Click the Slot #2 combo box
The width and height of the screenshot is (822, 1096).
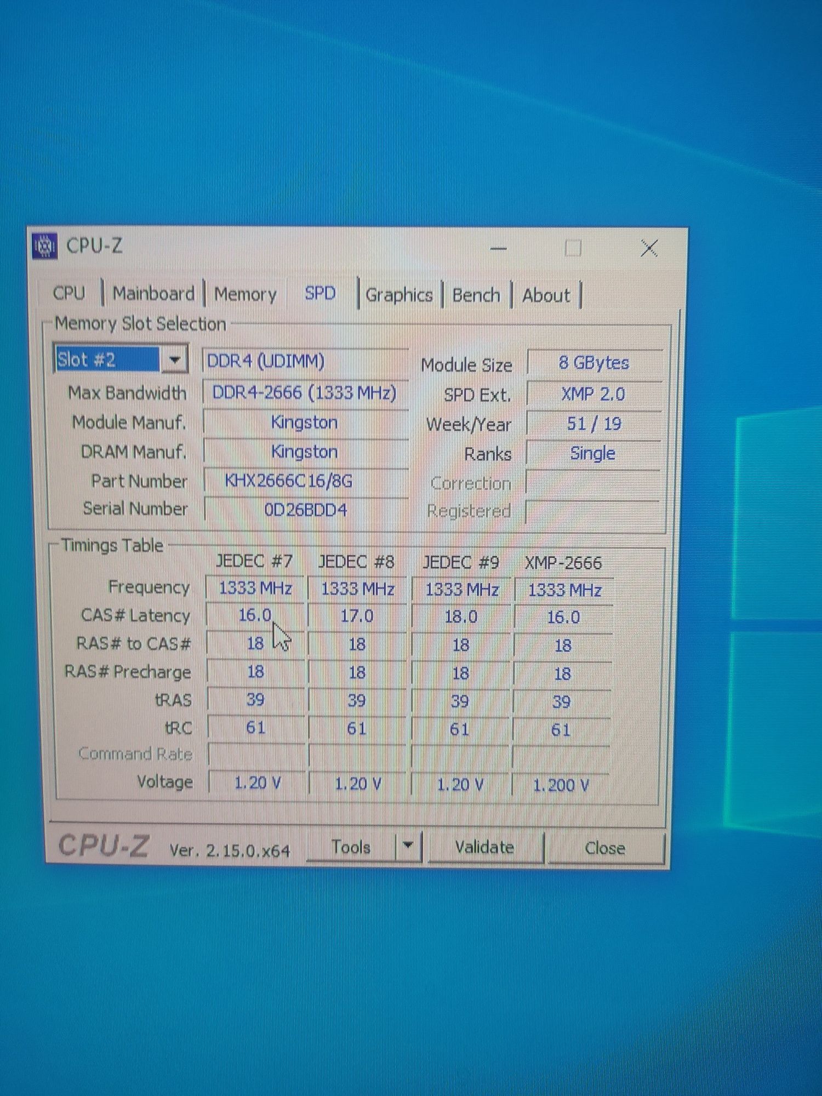(x=121, y=359)
